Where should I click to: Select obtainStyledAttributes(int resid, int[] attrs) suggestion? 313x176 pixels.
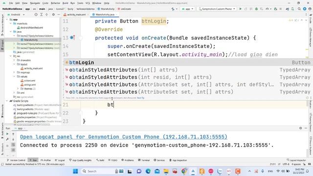click(x=187, y=77)
